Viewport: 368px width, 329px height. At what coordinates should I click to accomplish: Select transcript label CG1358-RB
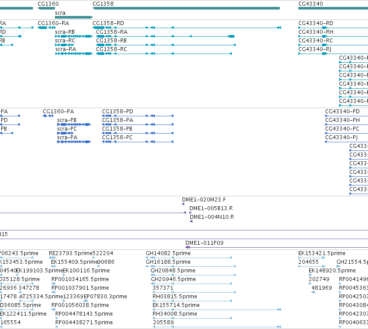click(x=111, y=41)
